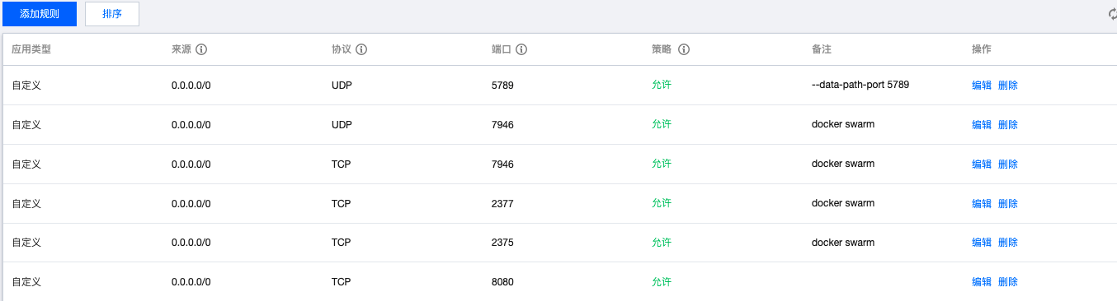The image size is (1117, 301).
Task: Edit the TCP 2375 rule
Action: pyautogui.click(x=982, y=243)
